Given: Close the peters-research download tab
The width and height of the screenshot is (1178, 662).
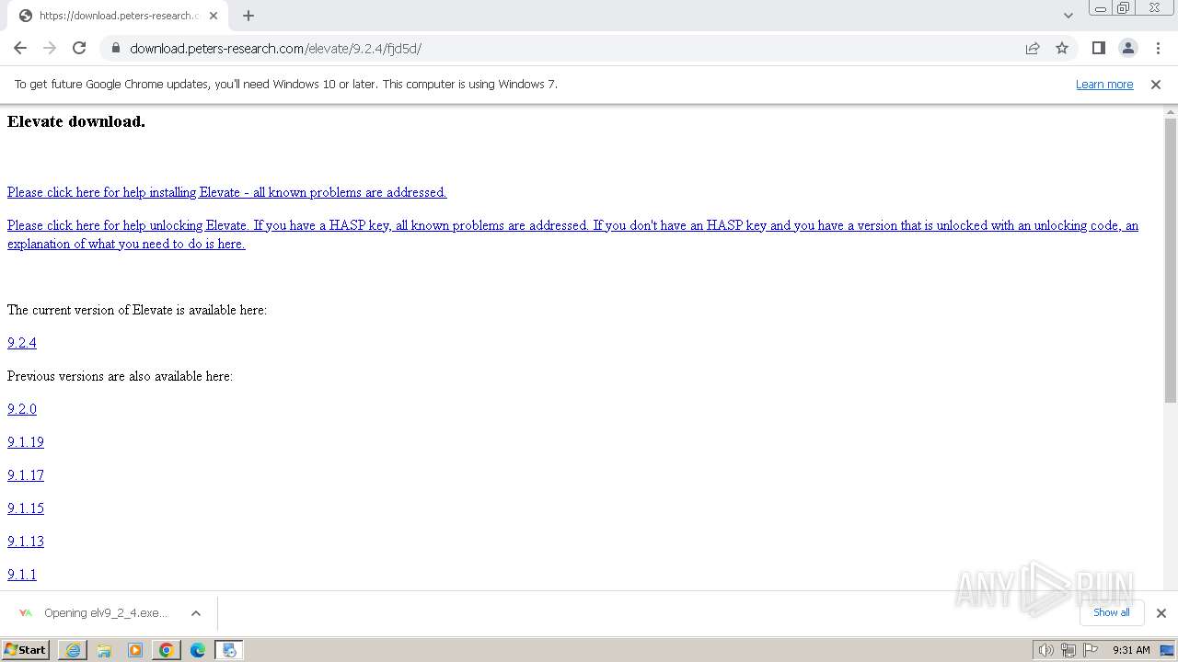Looking at the screenshot, I should tap(213, 16).
